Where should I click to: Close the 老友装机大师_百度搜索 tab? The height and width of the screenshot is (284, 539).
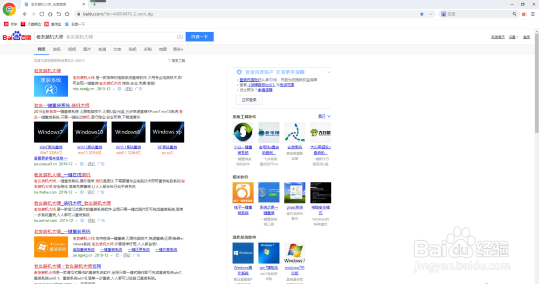click(x=84, y=4)
